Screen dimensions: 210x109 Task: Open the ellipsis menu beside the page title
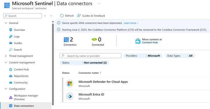[99, 4]
